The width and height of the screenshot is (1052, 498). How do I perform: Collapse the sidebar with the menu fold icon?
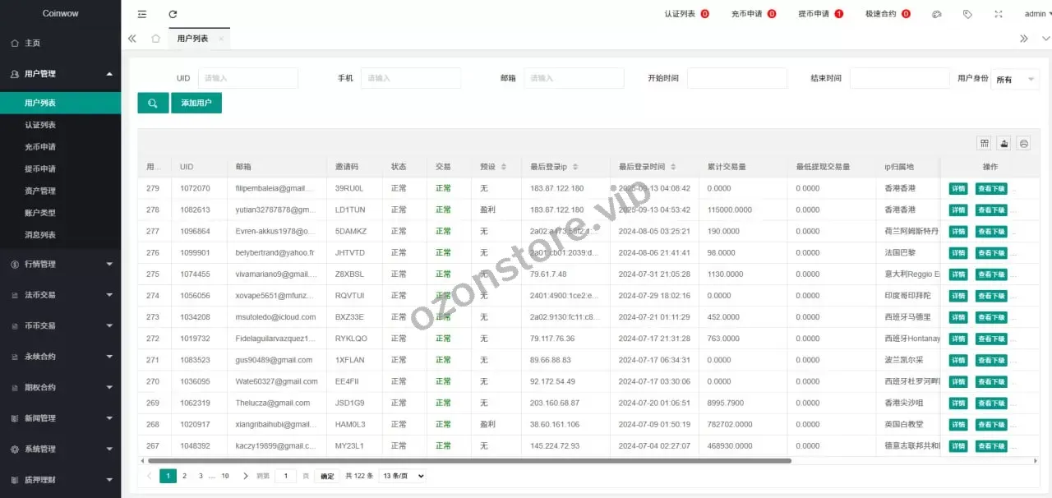point(142,14)
